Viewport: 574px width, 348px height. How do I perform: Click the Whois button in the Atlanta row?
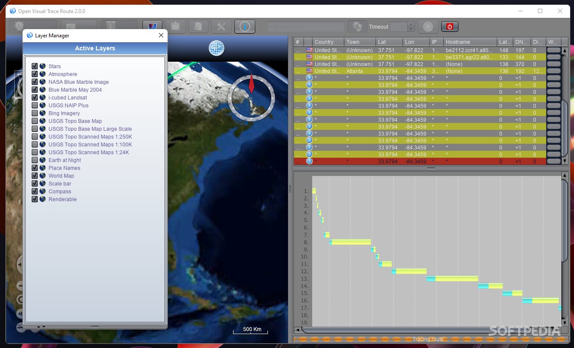click(x=554, y=71)
